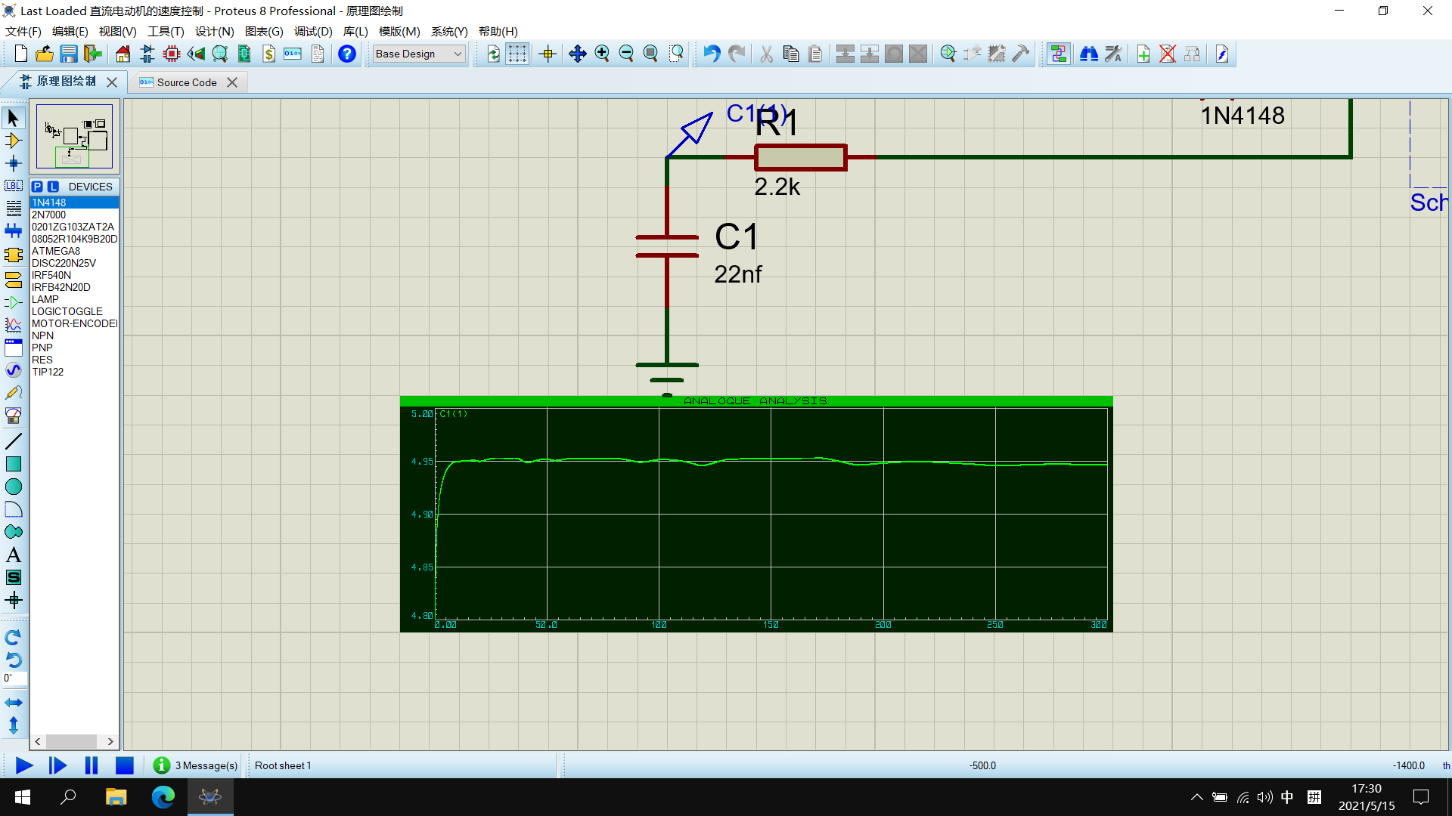Open the Windows notification center icon
Screen dimensions: 1452x816
coord(1421,797)
